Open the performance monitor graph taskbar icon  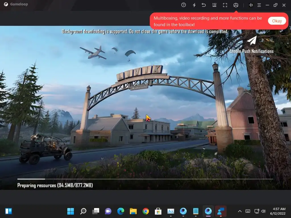(171, 211)
